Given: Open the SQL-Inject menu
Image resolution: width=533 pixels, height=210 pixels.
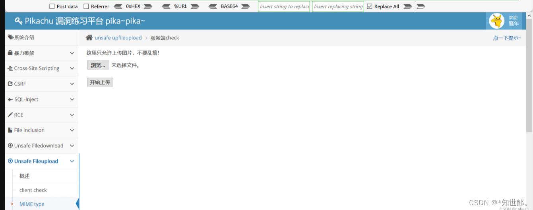Looking at the screenshot, I should pyautogui.click(x=42, y=99).
